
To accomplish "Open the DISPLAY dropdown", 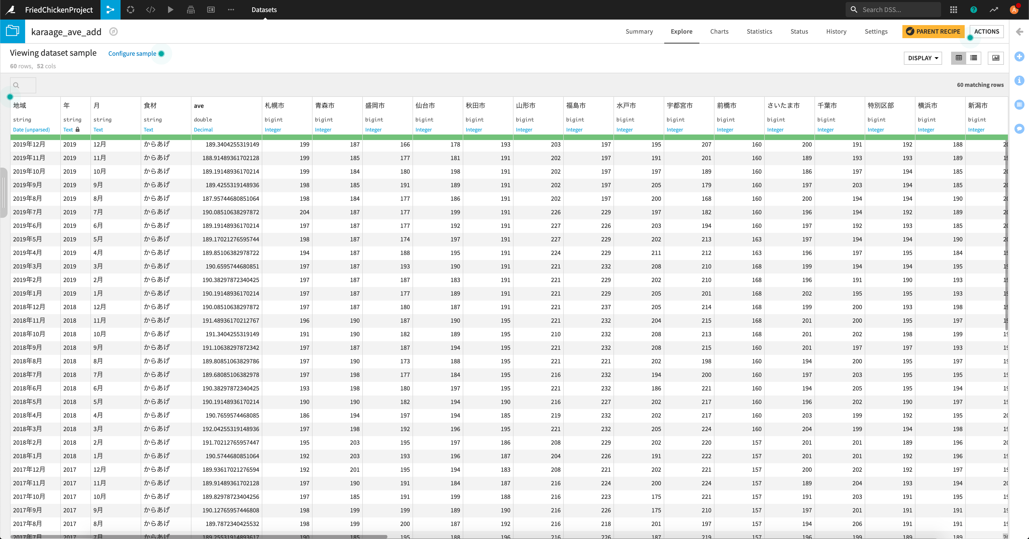I will click(923, 58).
